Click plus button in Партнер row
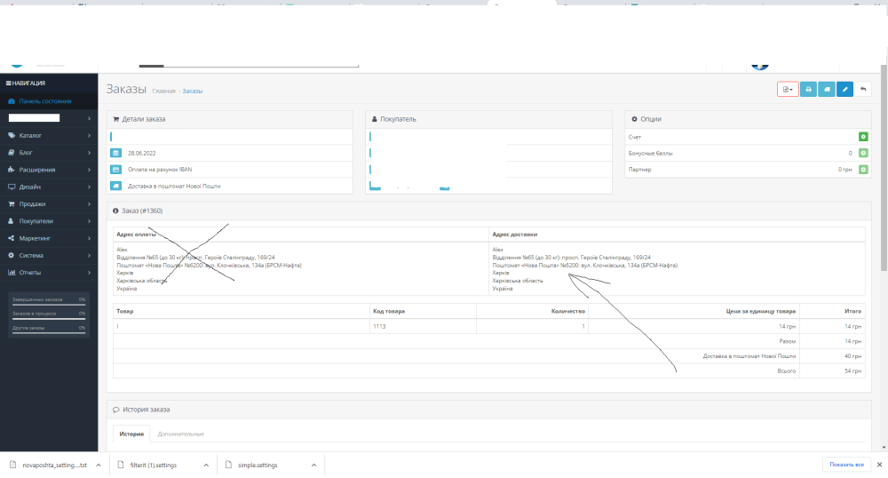Image resolution: width=888 pixels, height=478 pixels. click(863, 169)
